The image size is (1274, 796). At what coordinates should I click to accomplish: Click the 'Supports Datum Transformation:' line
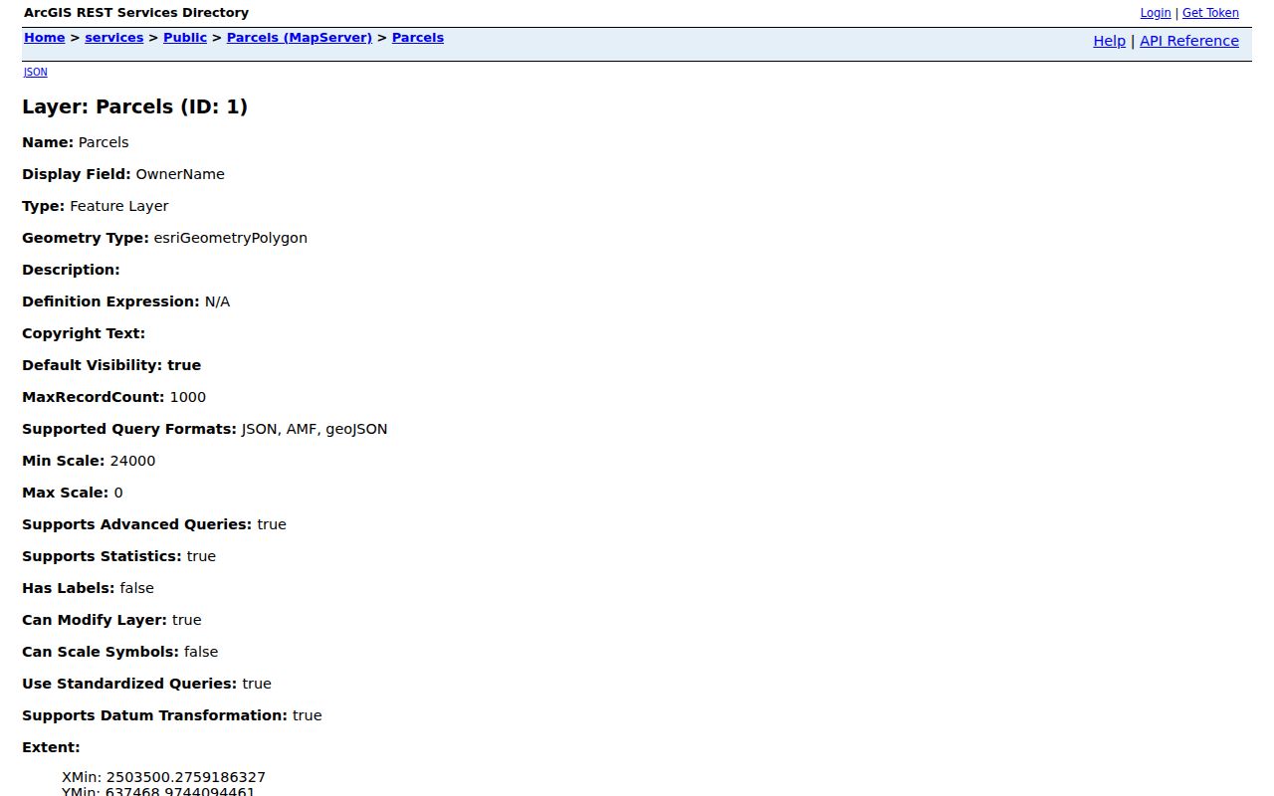(x=172, y=715)
